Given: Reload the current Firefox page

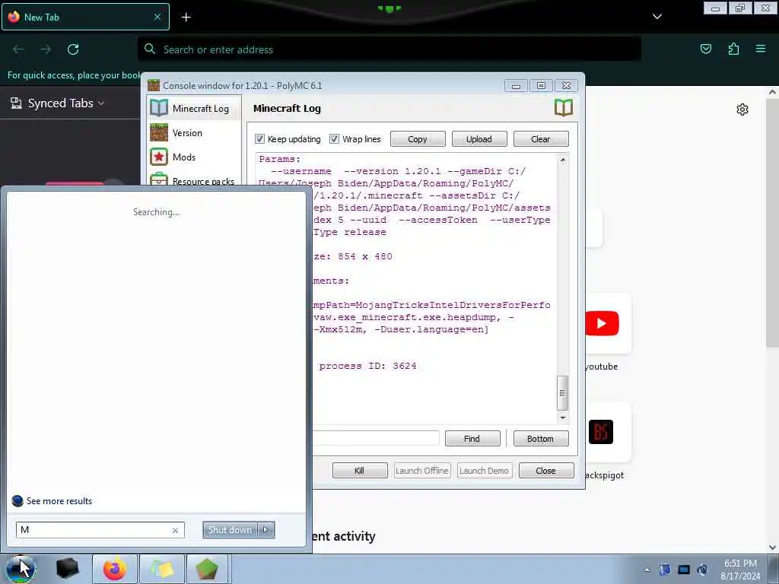Looking at the screenshot, I should pyautogui.click(x=73, y=49).
